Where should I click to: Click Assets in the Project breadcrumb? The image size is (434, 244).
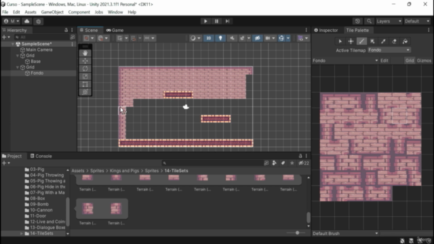(x=78, y=171)
